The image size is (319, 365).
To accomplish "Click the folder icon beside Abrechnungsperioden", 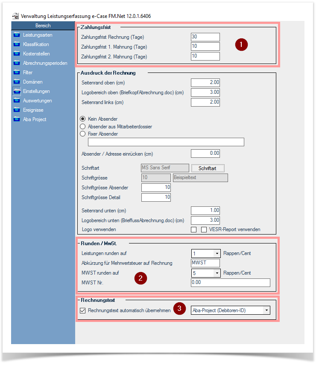I will point(17,63).
